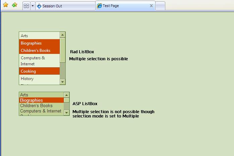The image size is (234, 156).
Task: Select Biographies in the Rad ListBox
Action: pos(40,43)
